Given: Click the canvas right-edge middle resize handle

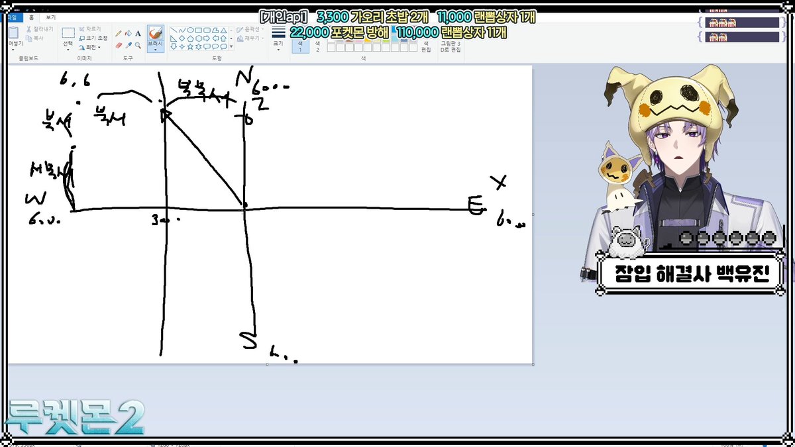Looking at the screenshot, I should click(x=533, y=215).
